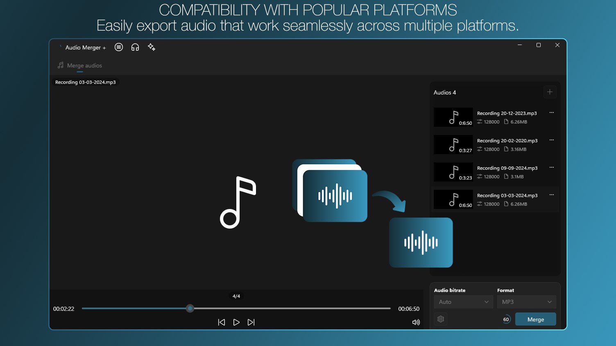Click the Recording 03-03-2024.mp3 preview label
This screenshot has width=616, height=346.
point(86,82)
